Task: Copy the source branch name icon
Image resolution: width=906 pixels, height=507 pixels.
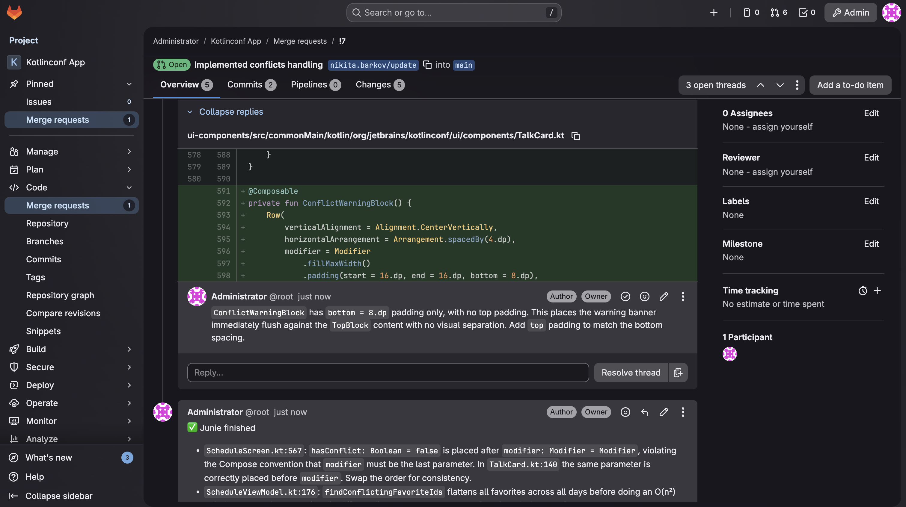Action: [x=427, y=65]
